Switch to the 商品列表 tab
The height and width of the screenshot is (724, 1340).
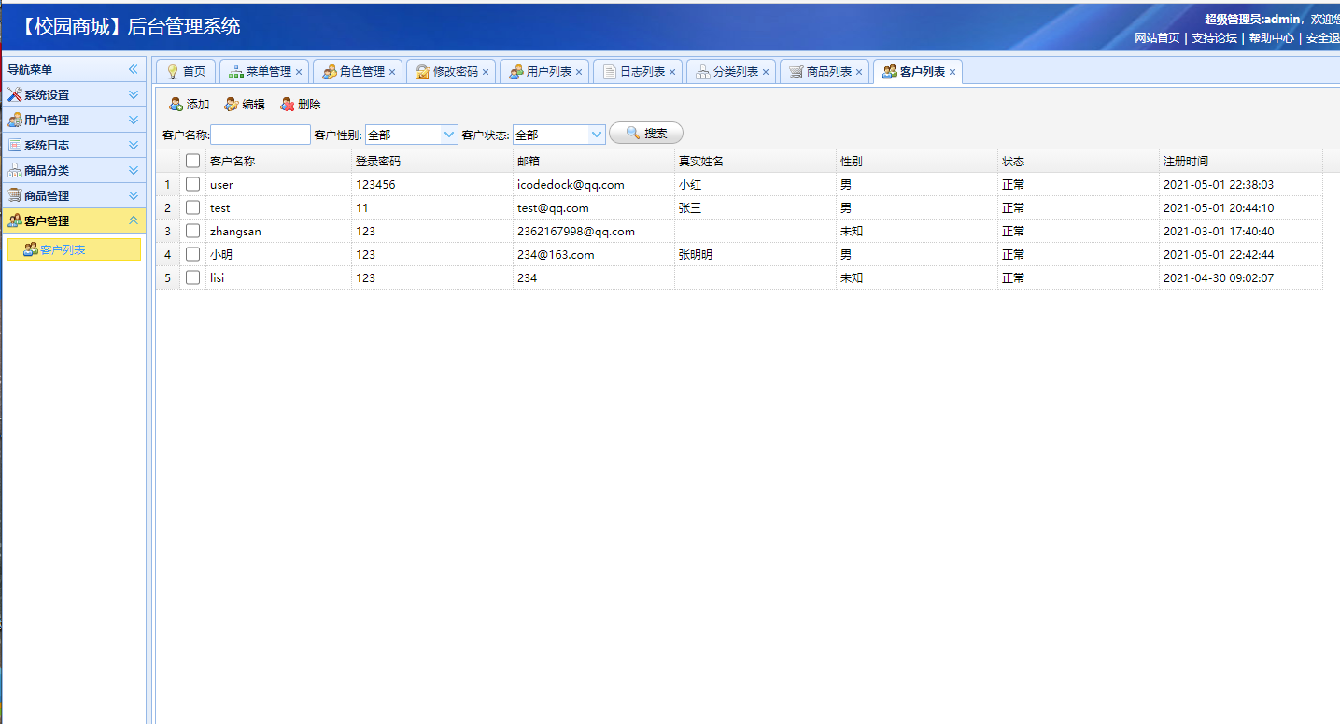[x=825, y=70]
